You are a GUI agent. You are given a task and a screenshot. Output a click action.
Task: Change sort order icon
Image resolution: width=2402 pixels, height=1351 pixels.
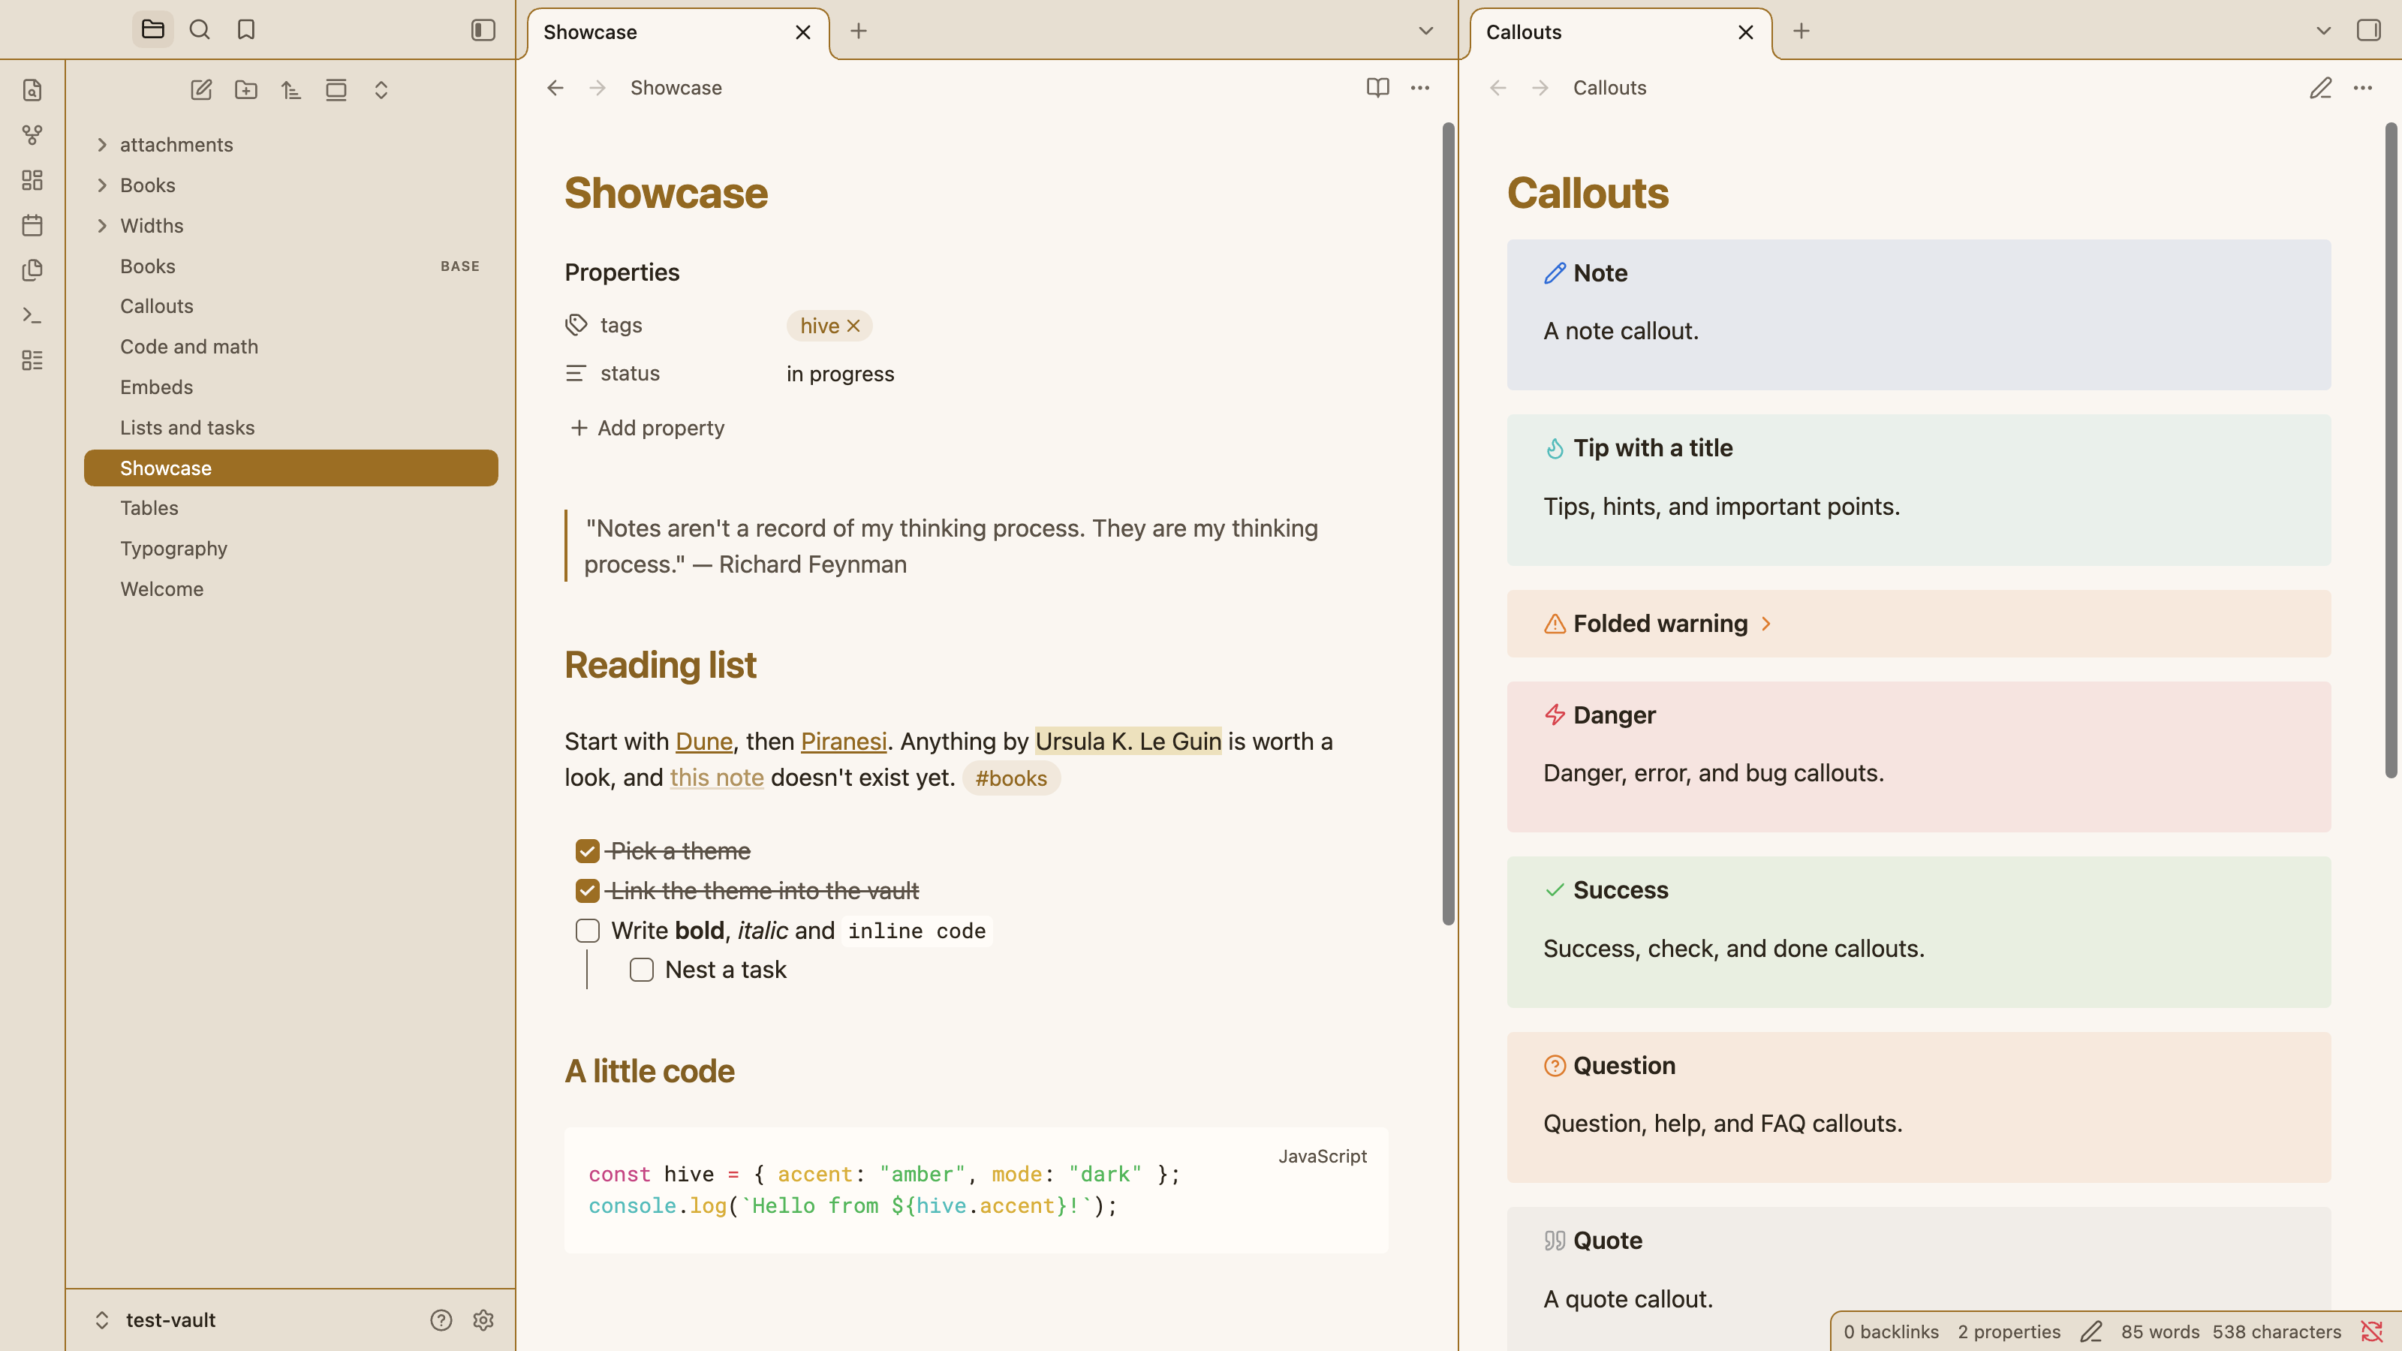(x=291, y=89)
